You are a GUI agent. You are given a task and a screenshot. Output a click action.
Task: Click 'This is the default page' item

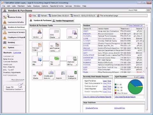click(107, 16)
